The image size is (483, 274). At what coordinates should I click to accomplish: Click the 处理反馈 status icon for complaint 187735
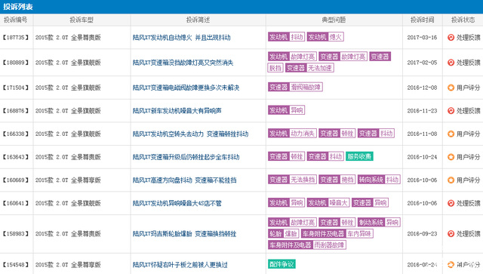pos(451,37)
